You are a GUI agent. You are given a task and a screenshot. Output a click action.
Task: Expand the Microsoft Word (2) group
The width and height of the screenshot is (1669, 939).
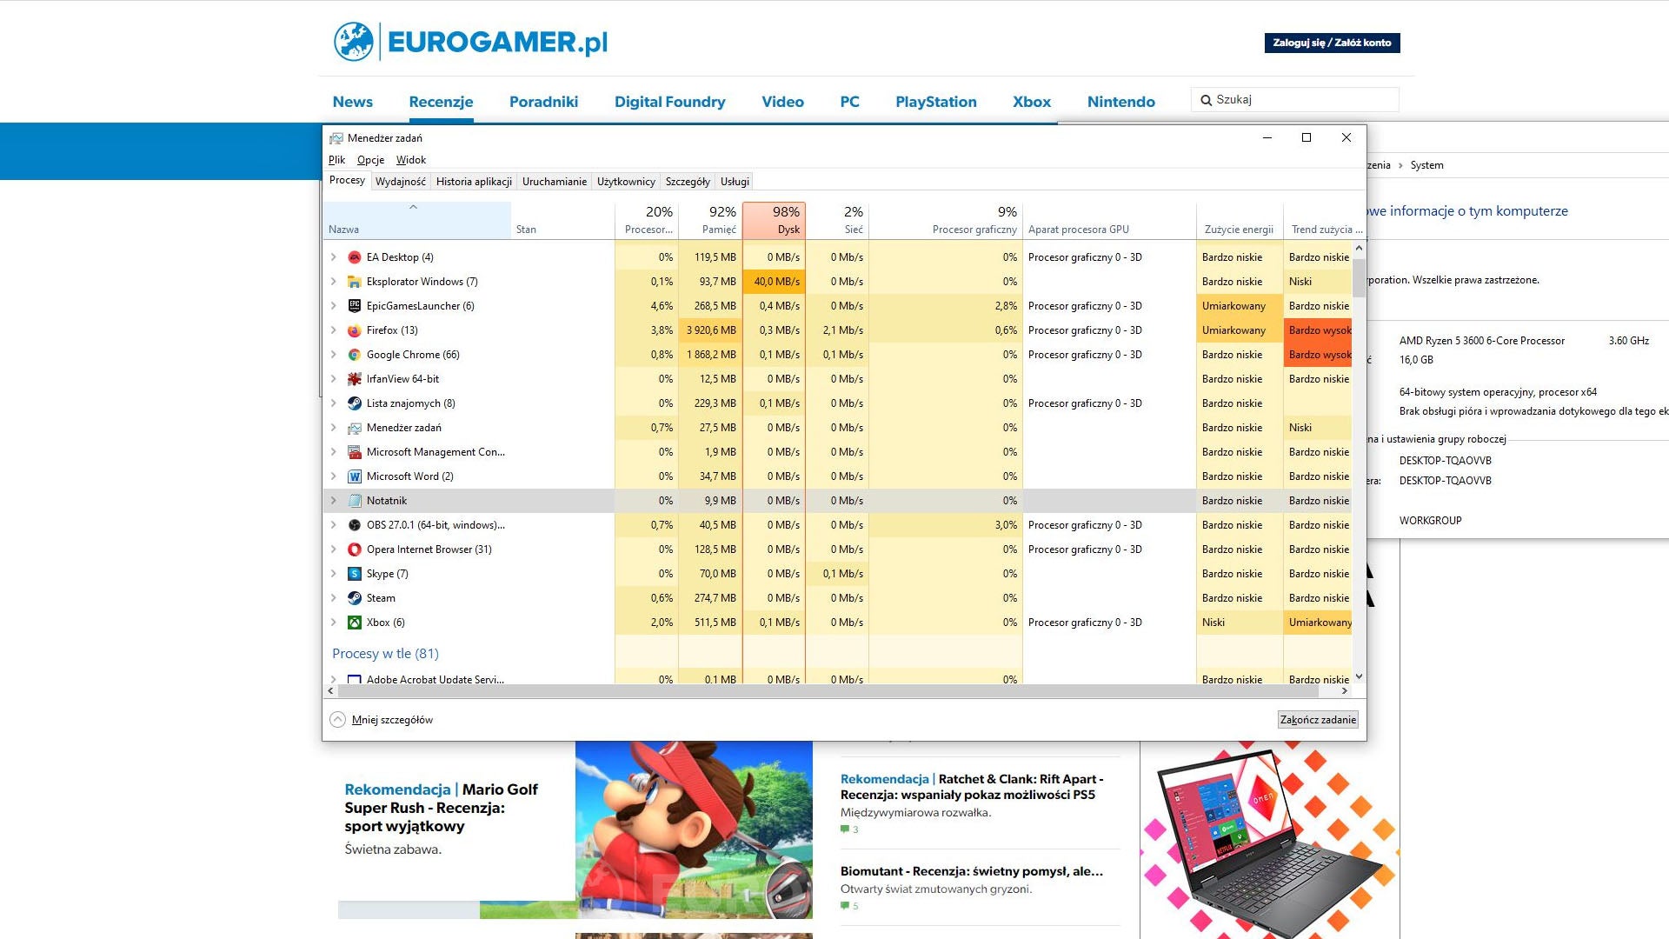tap(334, 476)
